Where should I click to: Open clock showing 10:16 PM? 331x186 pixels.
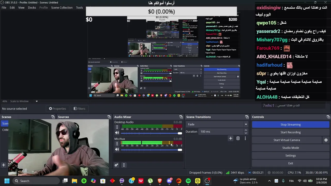click(321, 181)
